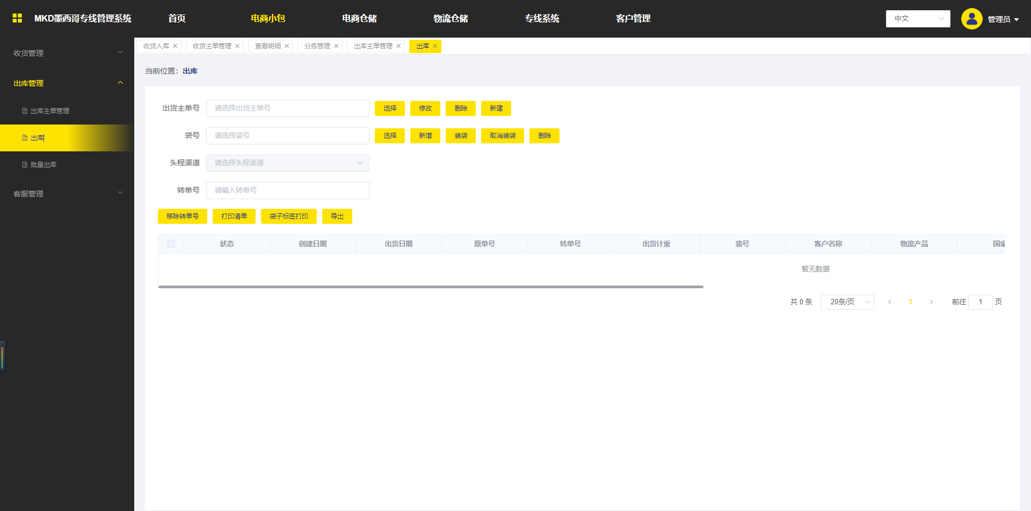
Task: Close the 分拣管理 tab
Action: (336, 46)
